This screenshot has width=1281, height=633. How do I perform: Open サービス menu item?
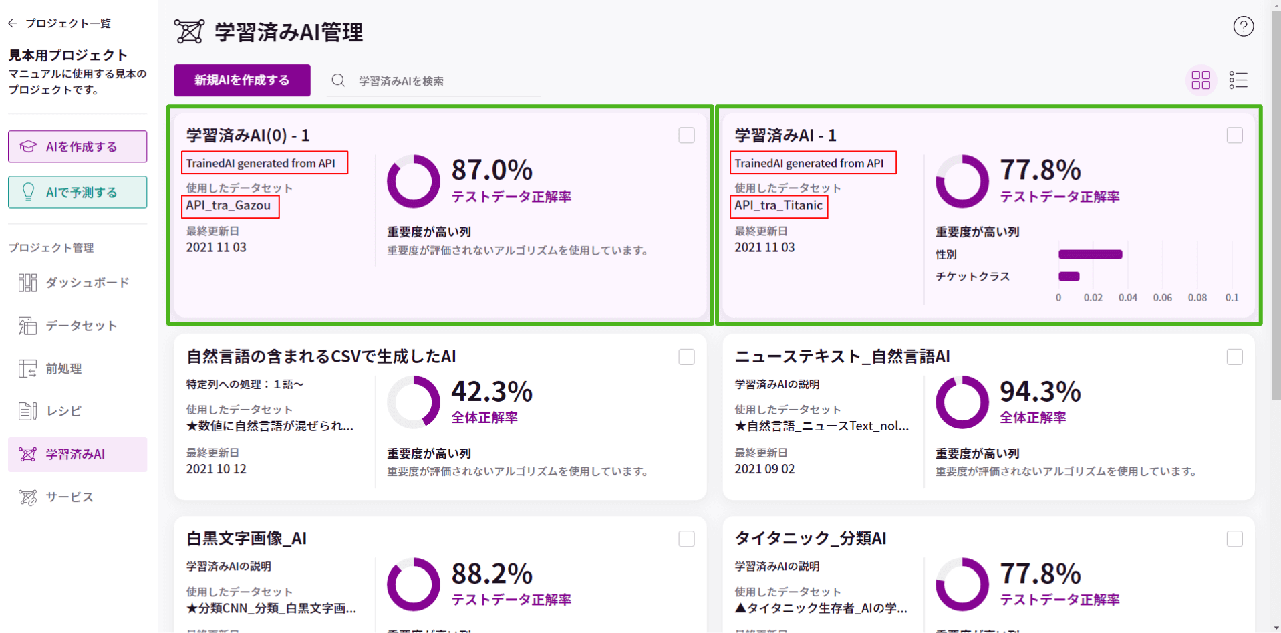click(78, 497)
